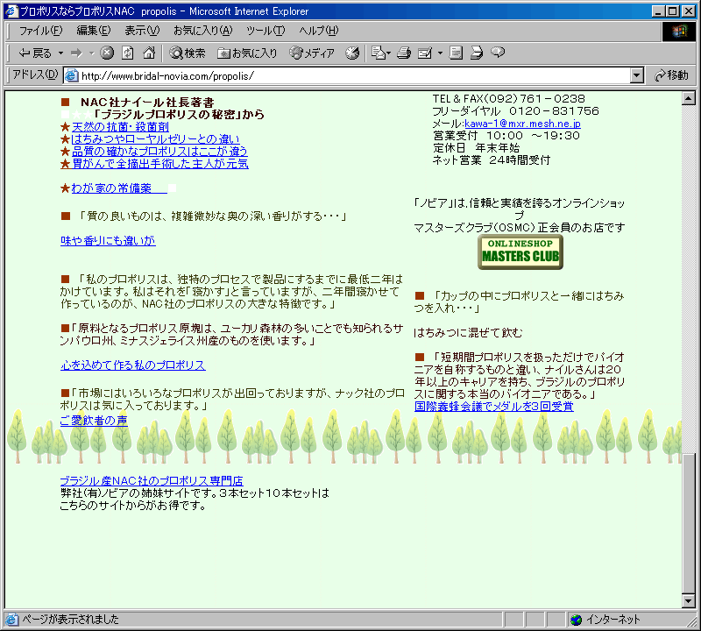Open the お気に入り favorites toolbar button
Screen dimensions: 701x631
[247, 53]
